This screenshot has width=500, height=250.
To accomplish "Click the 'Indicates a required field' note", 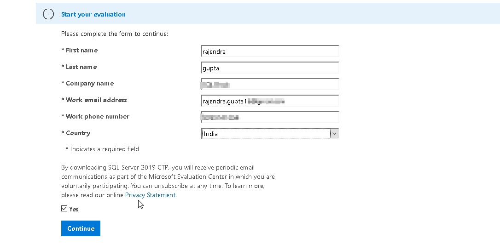I will tap(102, 149).
